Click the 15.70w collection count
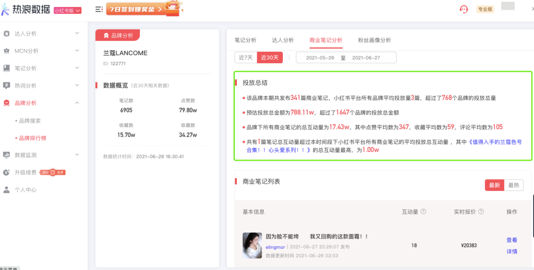 [x=127, y=135]
